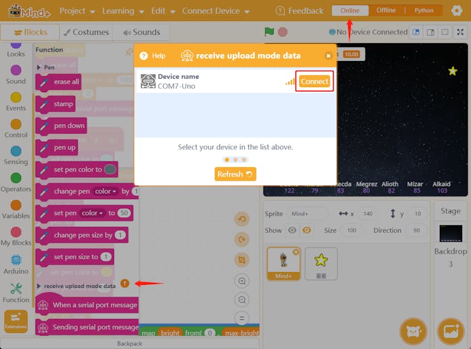Select the Sound block category

[x=16, y=75]
